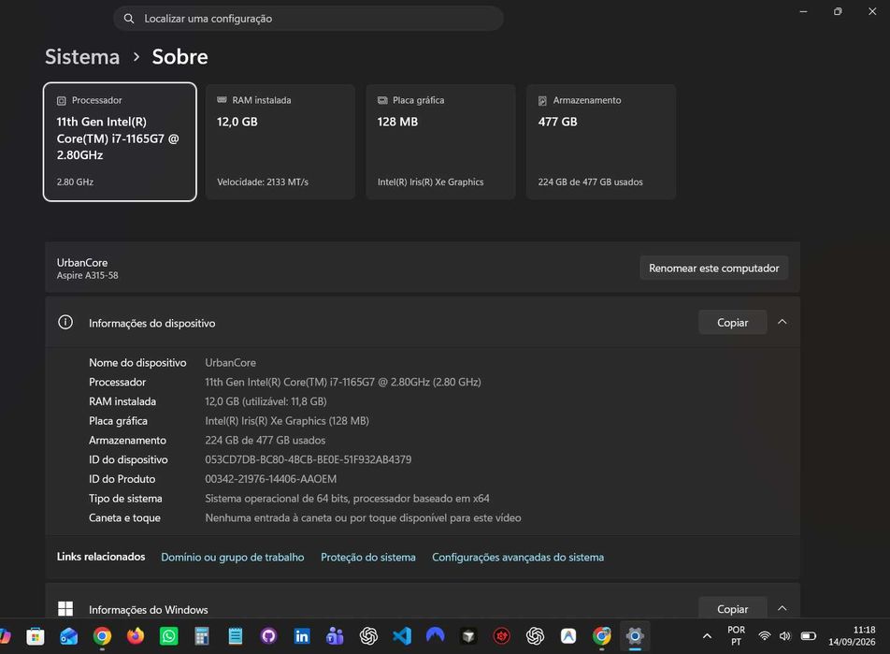Collapse the Informações do Windows section
The image size is (890, 654).
tap(782, 608)
